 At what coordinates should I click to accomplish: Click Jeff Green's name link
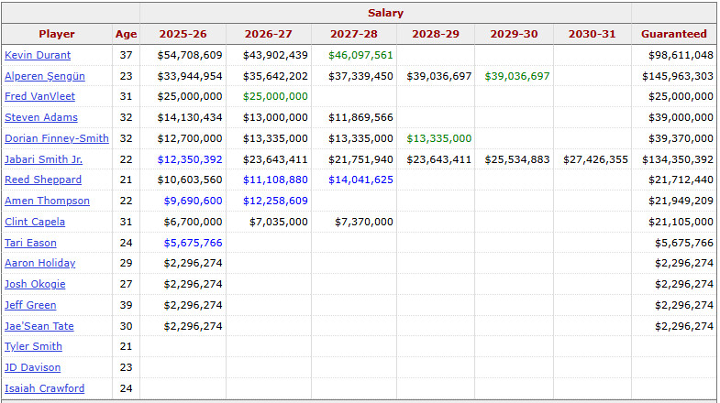pyautogui.click(x=30, y=305)
